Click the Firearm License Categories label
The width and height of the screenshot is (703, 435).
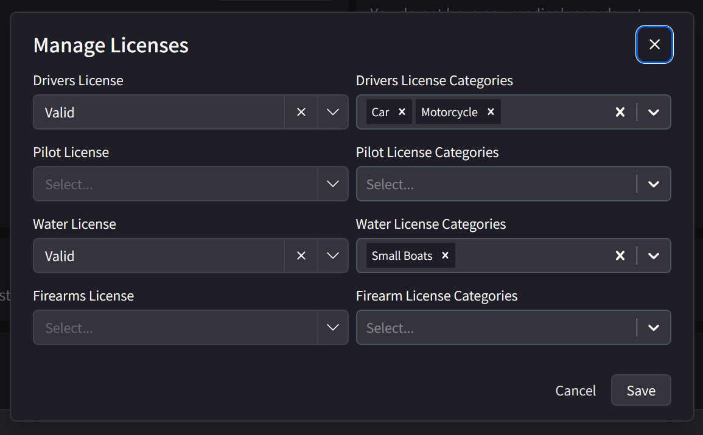pyautogui.click(x=436, y=296)
